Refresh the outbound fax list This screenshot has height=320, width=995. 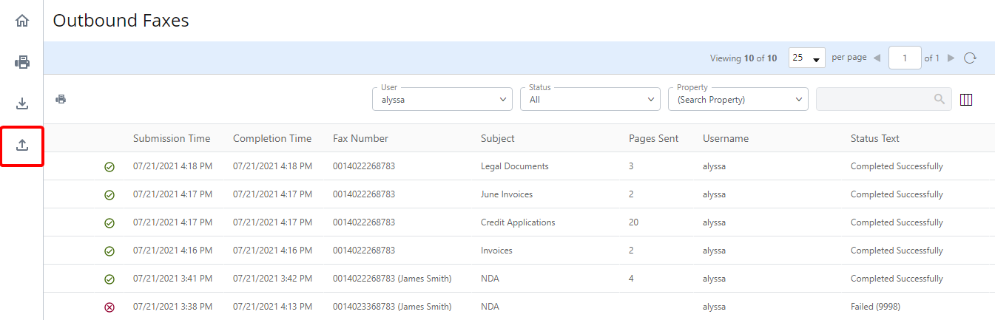pyautogui.click(x=971, y=58)
